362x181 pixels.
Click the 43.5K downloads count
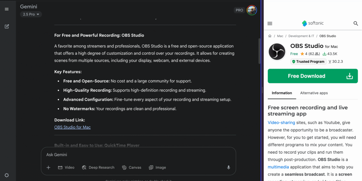click(330, 54)
